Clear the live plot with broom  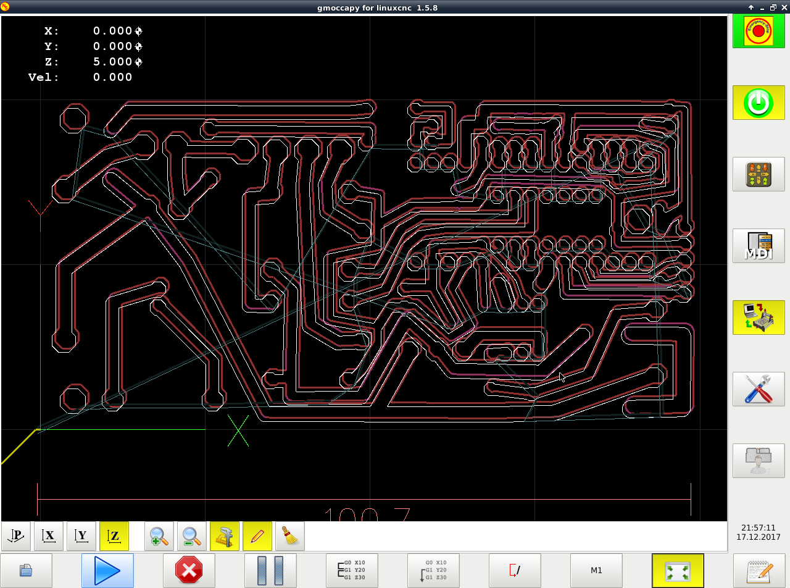pyautogui.click(x=290, y=536)
